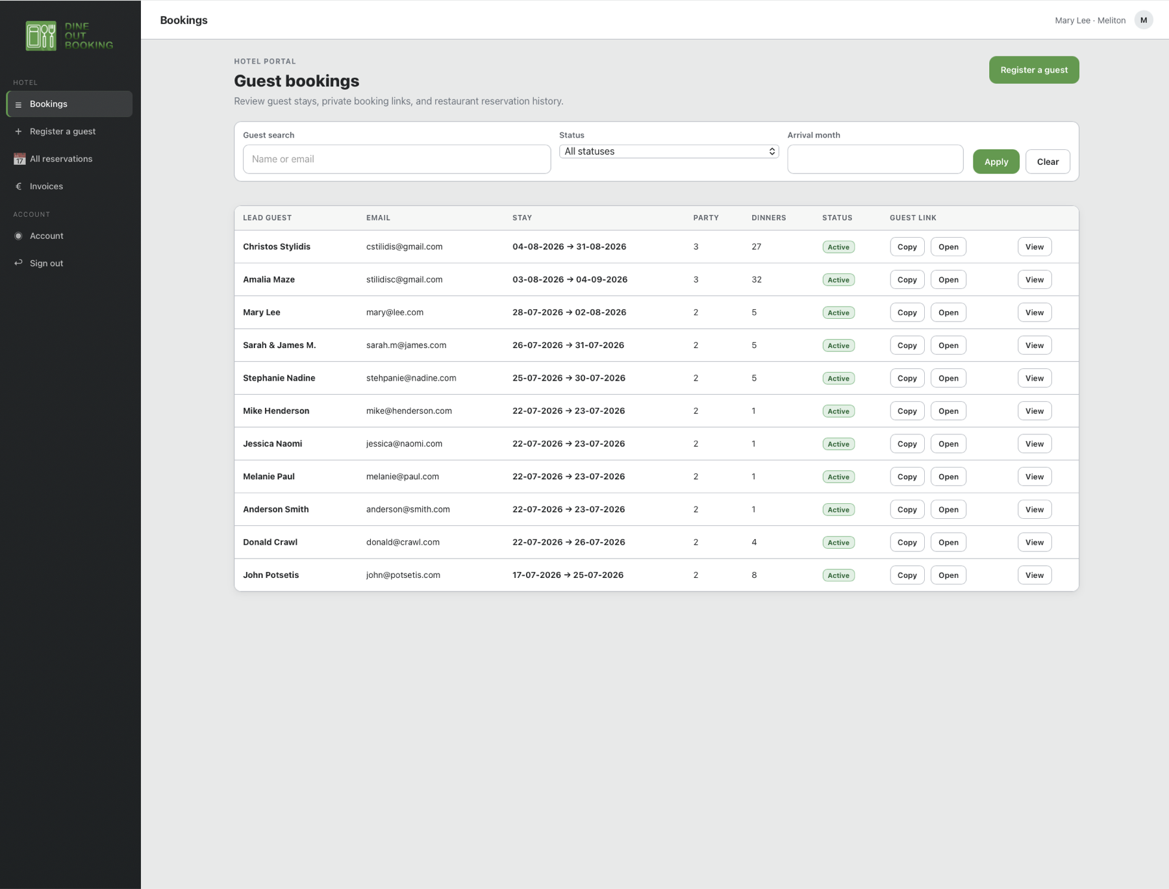
Task: Click the calendar icon beside All reservations
Action: point(19,159)
